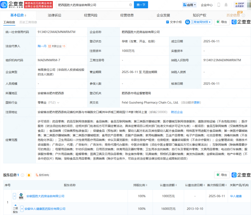The width and height of the screenshot is (251, 215).
Task: Switch to 基本信息 tab
Action: pos(18,15)
